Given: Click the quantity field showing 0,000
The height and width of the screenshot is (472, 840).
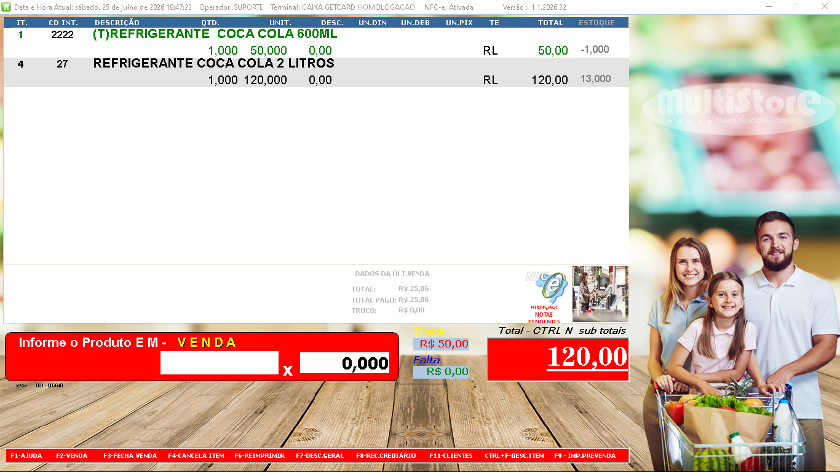Looking at the screenshot, I should coord(345,363).
